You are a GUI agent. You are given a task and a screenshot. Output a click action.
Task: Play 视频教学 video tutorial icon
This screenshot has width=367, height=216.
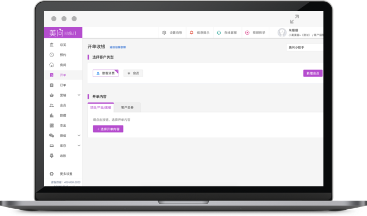(247, 32)
